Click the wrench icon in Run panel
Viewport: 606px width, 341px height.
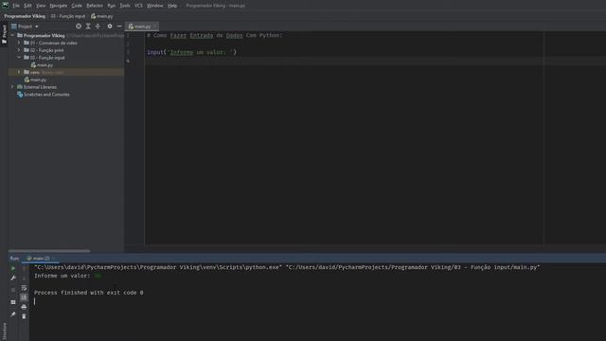[13, 278]
